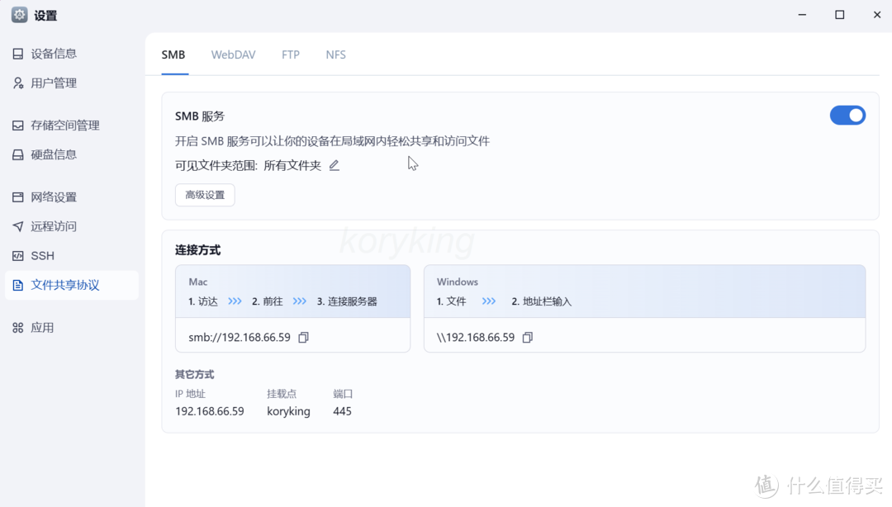Image resolution: width=892 pixels, height=507 pixels.
Task: Edit 可见文件夹范围 with the pencil icon
Action: click(334, 165)
